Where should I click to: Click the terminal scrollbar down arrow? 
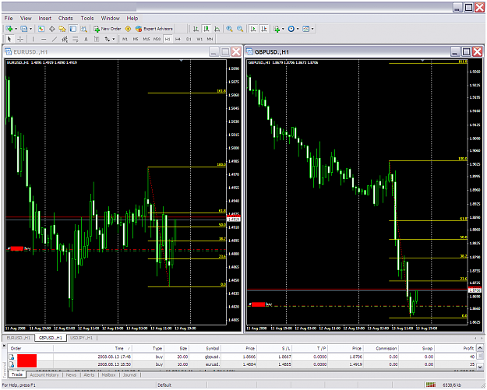(480, 367)
